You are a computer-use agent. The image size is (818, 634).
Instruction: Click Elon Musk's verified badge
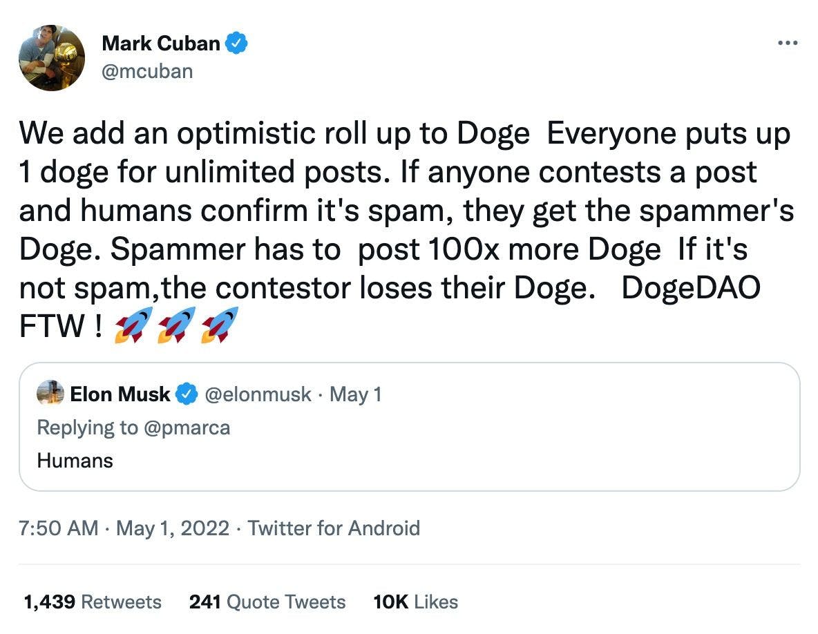click(x=186, y=394)
